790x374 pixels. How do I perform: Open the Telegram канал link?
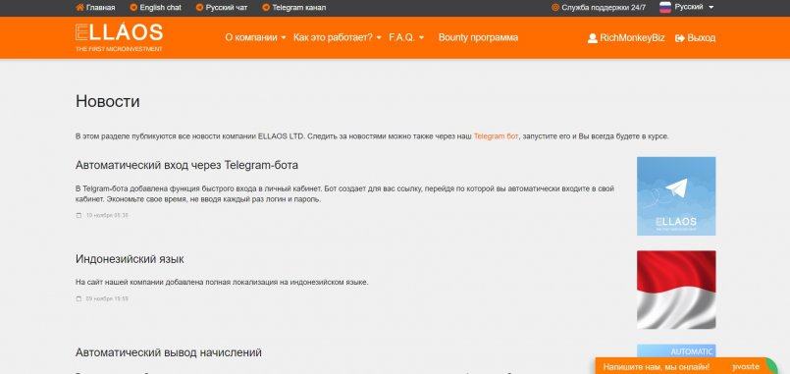(298, 8)
